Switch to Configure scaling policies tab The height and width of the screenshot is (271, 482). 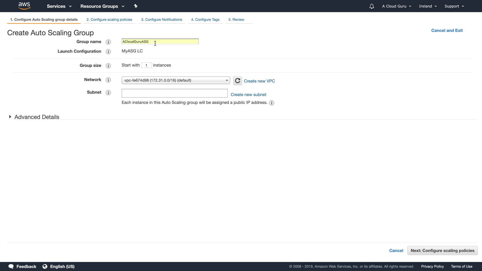pos(109,20)
